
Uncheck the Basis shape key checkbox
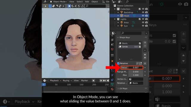[x=140, y=43]
